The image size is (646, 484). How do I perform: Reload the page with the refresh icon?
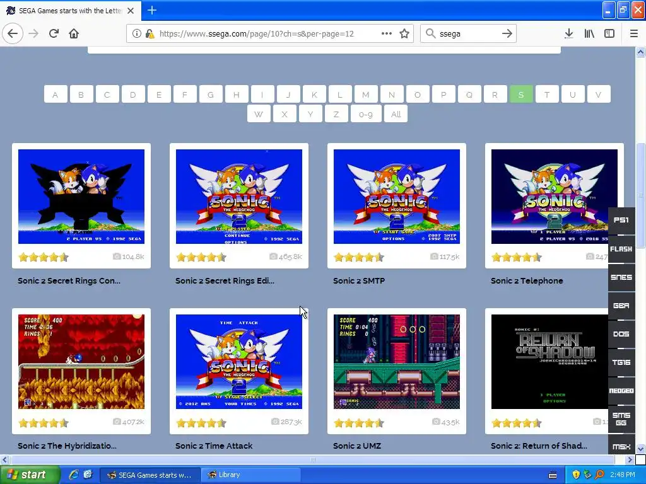(54, 33)
